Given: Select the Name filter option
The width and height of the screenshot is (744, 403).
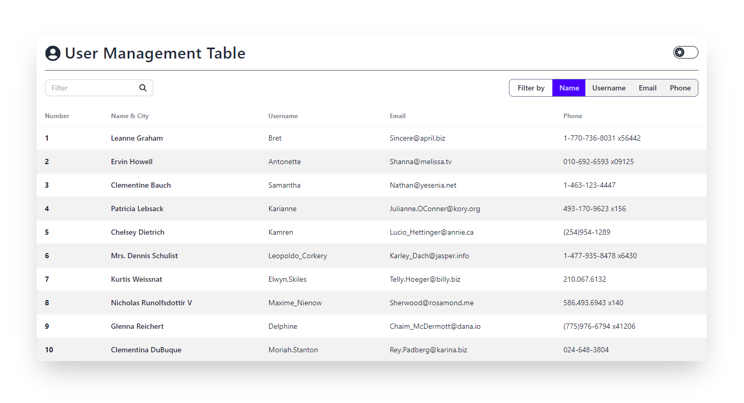Looking at the screenshot, I should point(569,88).
